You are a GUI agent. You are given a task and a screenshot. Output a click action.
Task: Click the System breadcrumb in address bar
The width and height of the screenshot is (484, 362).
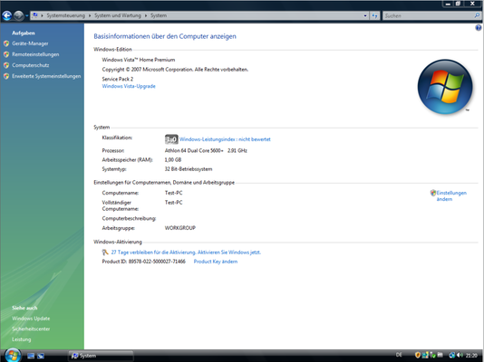(x=159, y=15)
